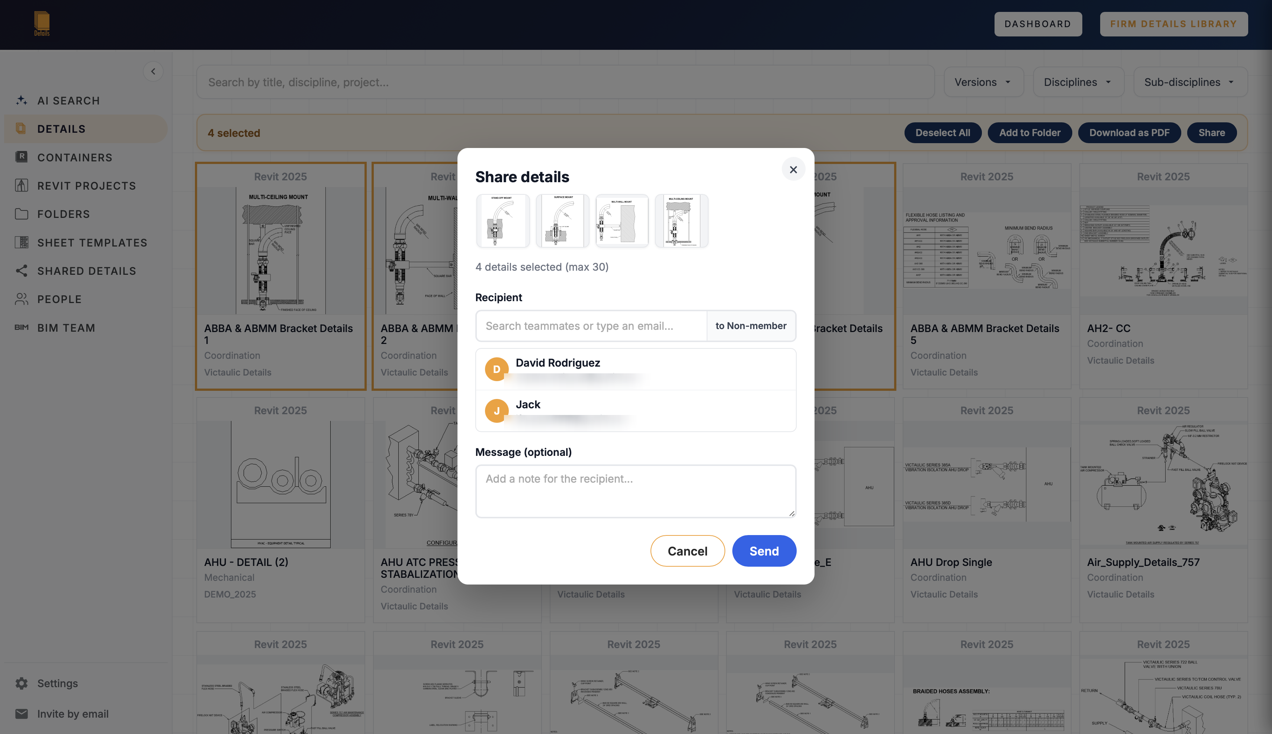Open Revit Projects section

tap(86, 186)
